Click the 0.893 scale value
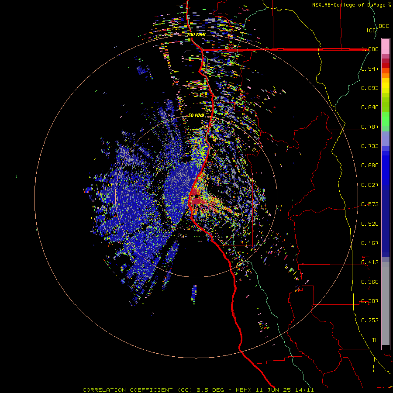Image resolution: width=393 pixels, height=393 pixels. point(370,88)
